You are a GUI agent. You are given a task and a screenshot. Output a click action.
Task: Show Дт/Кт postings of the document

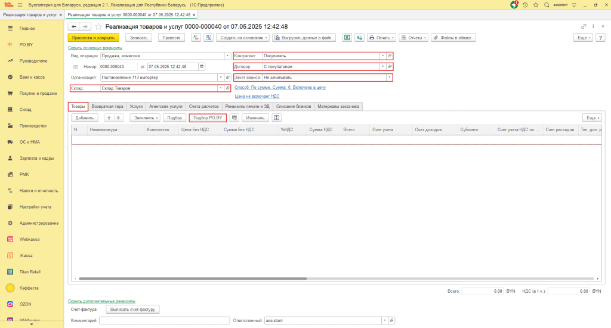pyautogui.click(x=196, y=38)
